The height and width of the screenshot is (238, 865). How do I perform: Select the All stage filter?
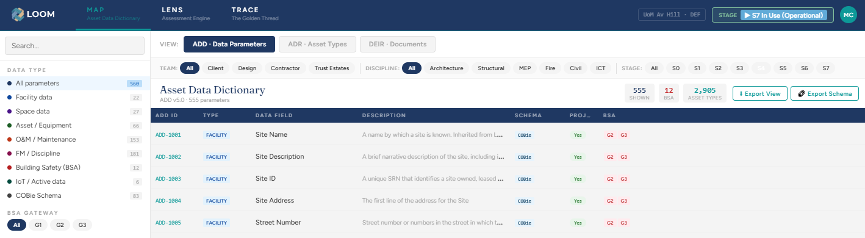click(654, 68)
